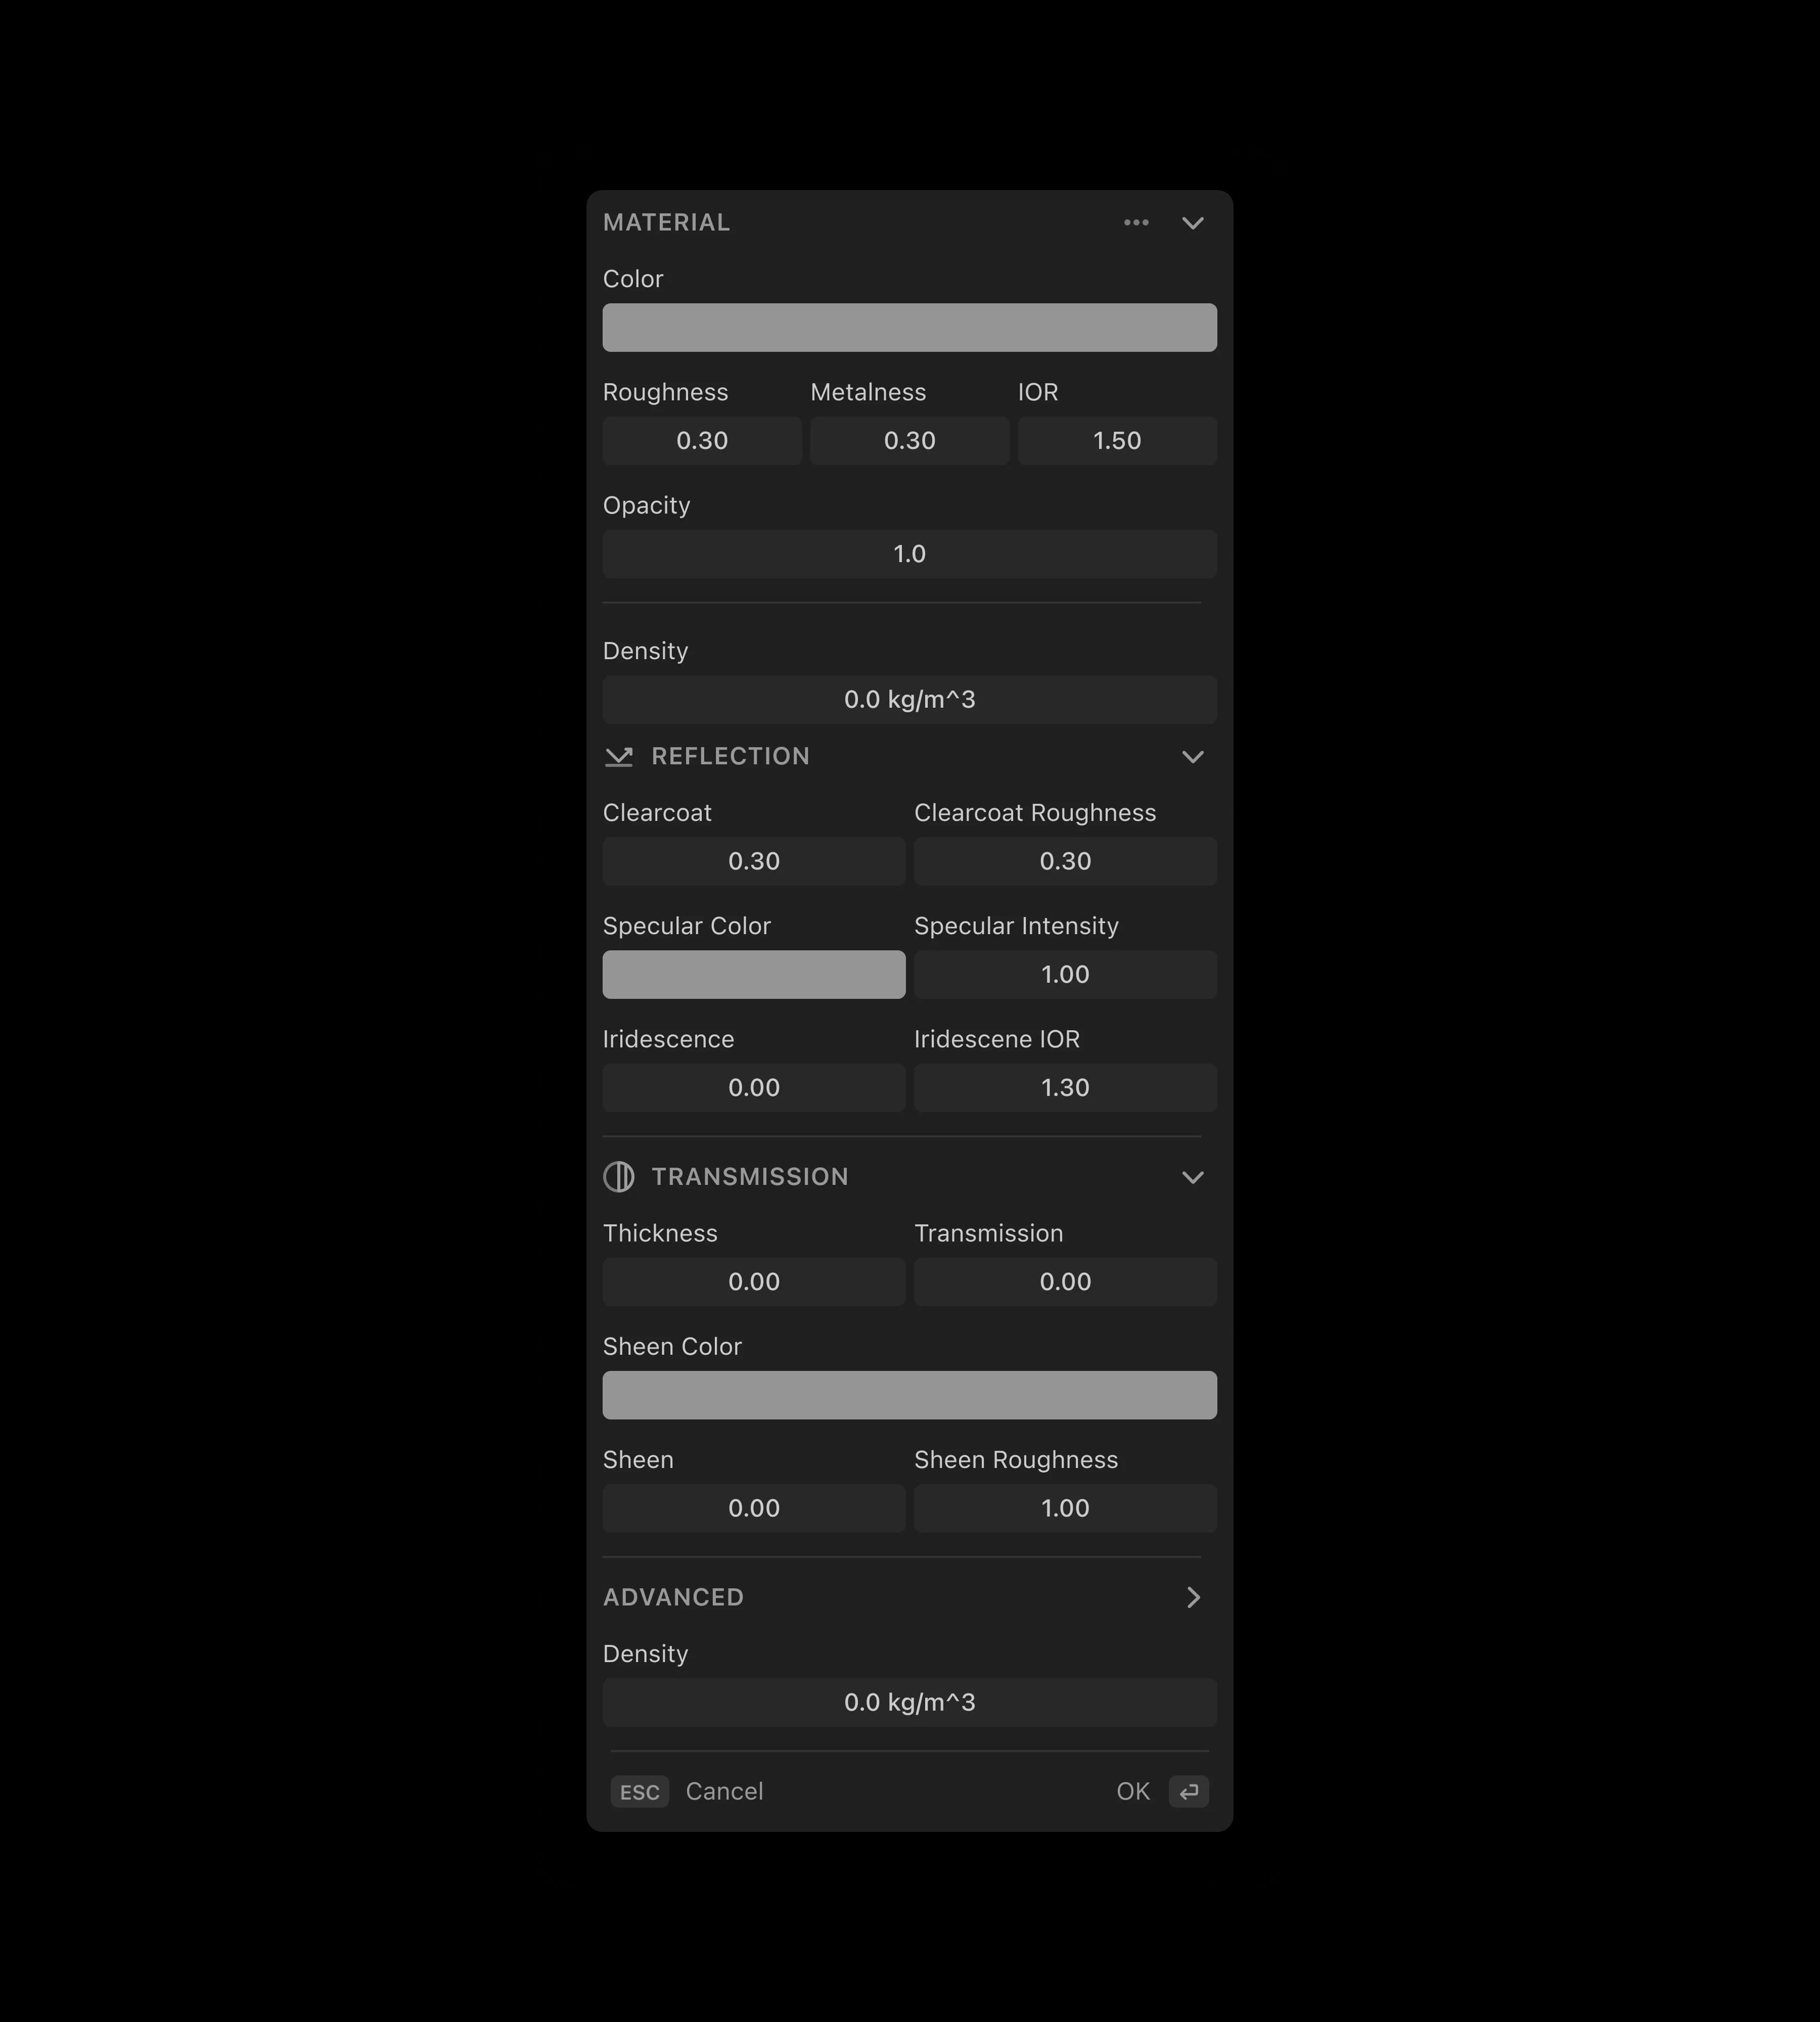Open the main Color swatch

[910, 328]
